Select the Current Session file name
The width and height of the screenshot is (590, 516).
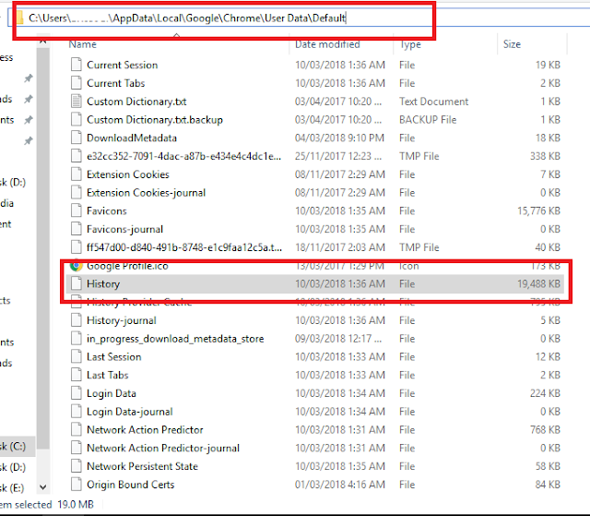point(122,65)
